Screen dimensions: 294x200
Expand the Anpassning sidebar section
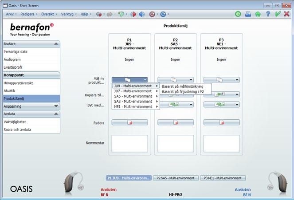56,106
